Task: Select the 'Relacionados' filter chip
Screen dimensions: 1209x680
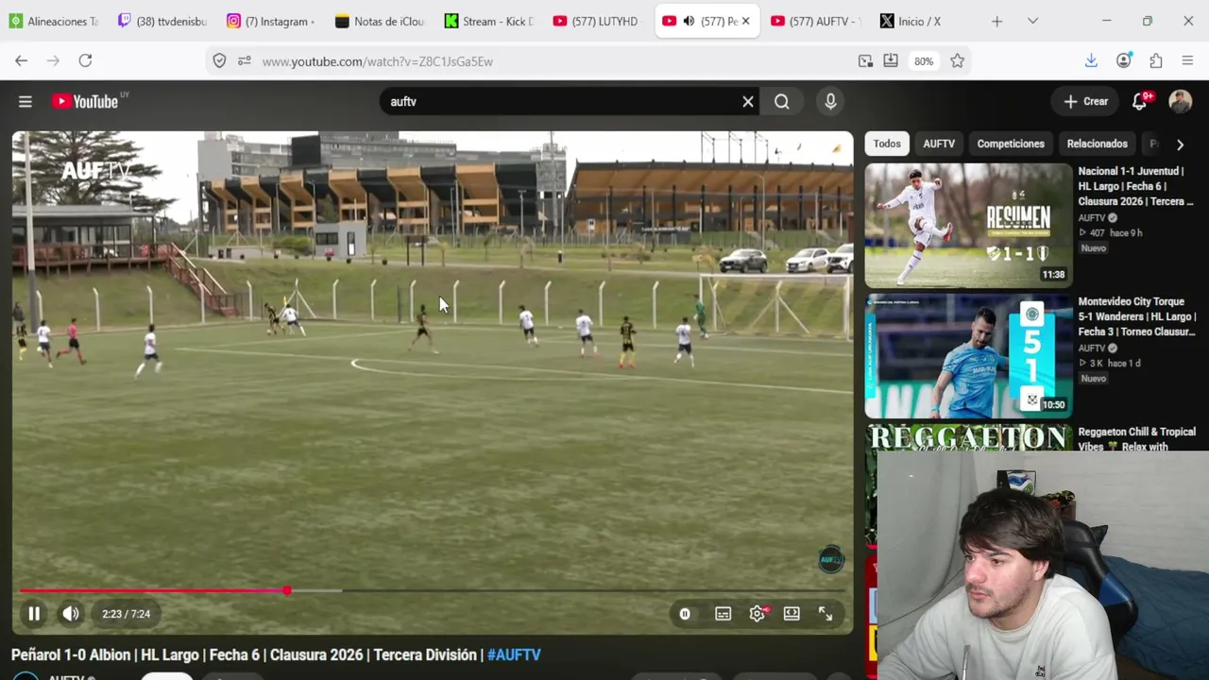Action: 1097,144
